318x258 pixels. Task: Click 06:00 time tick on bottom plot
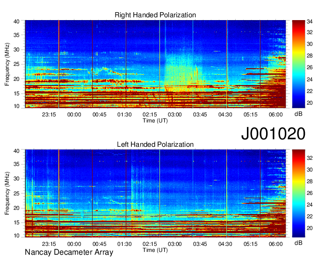click(x=275, y=244)
